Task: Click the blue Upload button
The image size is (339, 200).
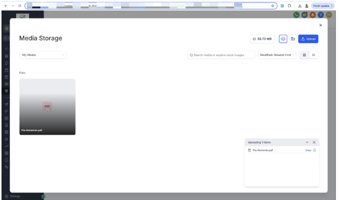Action: (x=308, y=39)
